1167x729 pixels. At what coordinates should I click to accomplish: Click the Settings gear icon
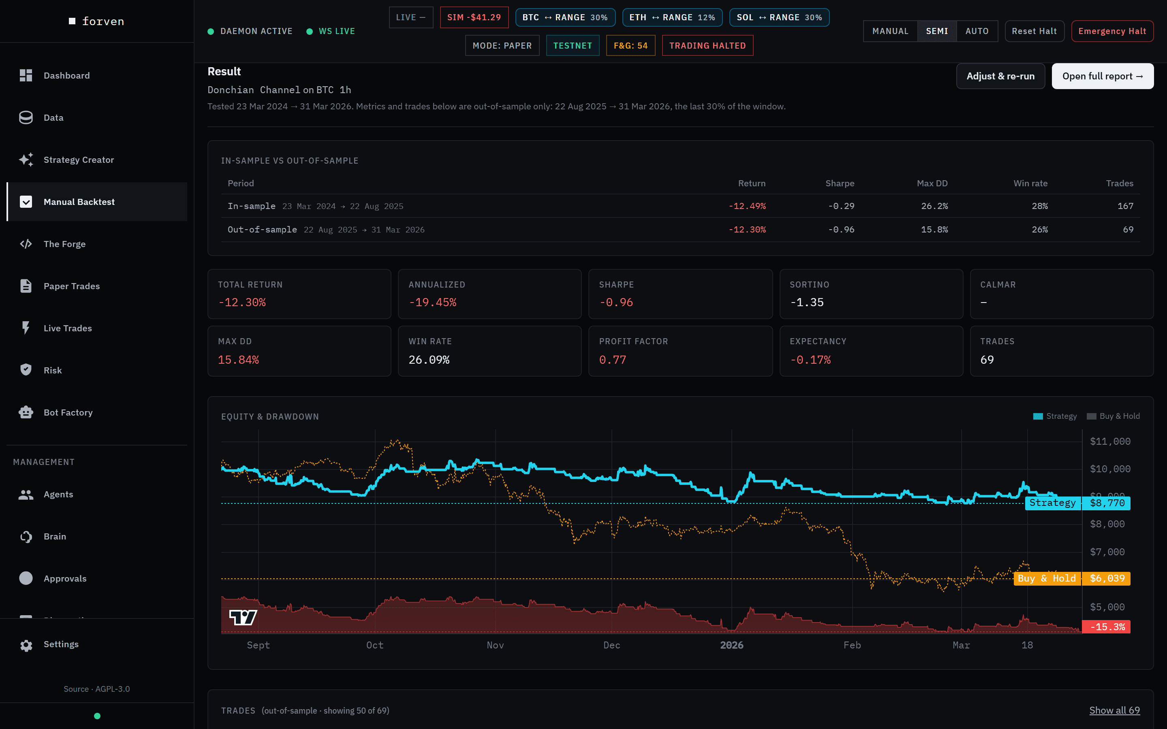point(26,646)
